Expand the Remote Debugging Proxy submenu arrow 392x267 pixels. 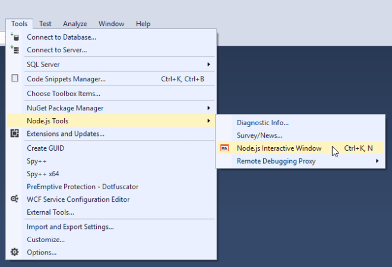[377, 161]
